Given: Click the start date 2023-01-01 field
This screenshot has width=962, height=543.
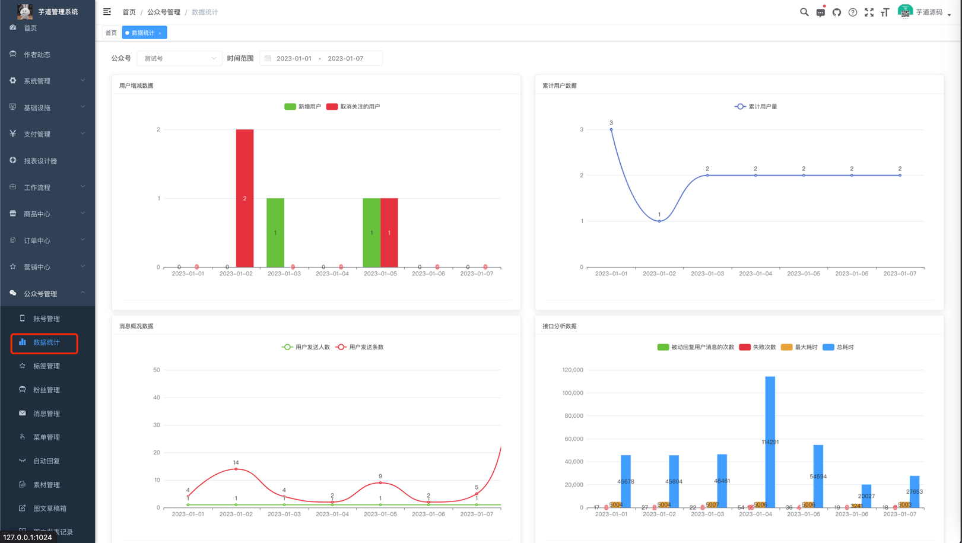Looking at the screenshot, I should click(294, 58).
